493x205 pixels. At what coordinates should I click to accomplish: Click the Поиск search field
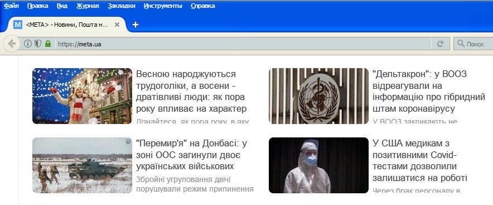[x=473, y=44]
